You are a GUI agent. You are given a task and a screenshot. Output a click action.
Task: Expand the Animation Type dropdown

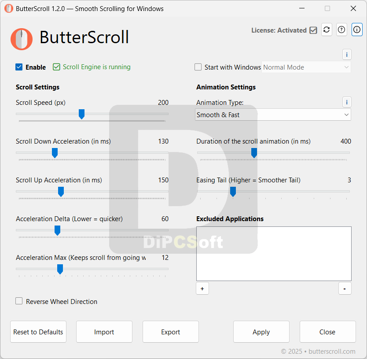tap(273, 115)
